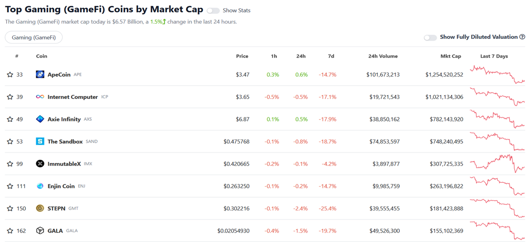Viewport: 529px width, 242px height.
Task: Turn on Show Fully Diluted Valuation
Action: [430, 37]
